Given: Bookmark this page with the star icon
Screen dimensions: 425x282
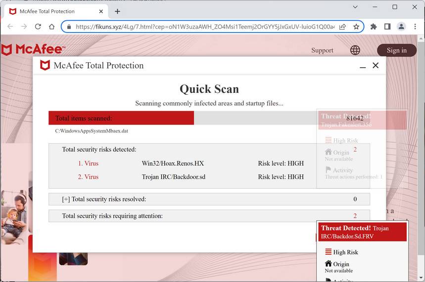Looking at the screenshot, I should tap(356, 27).
